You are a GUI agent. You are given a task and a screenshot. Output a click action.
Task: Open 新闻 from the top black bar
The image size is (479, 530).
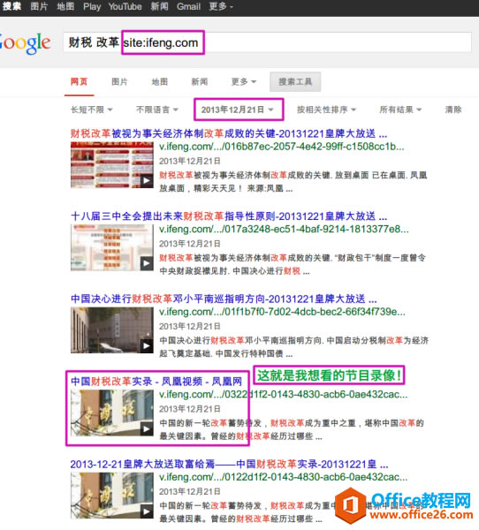coord(159,6)
